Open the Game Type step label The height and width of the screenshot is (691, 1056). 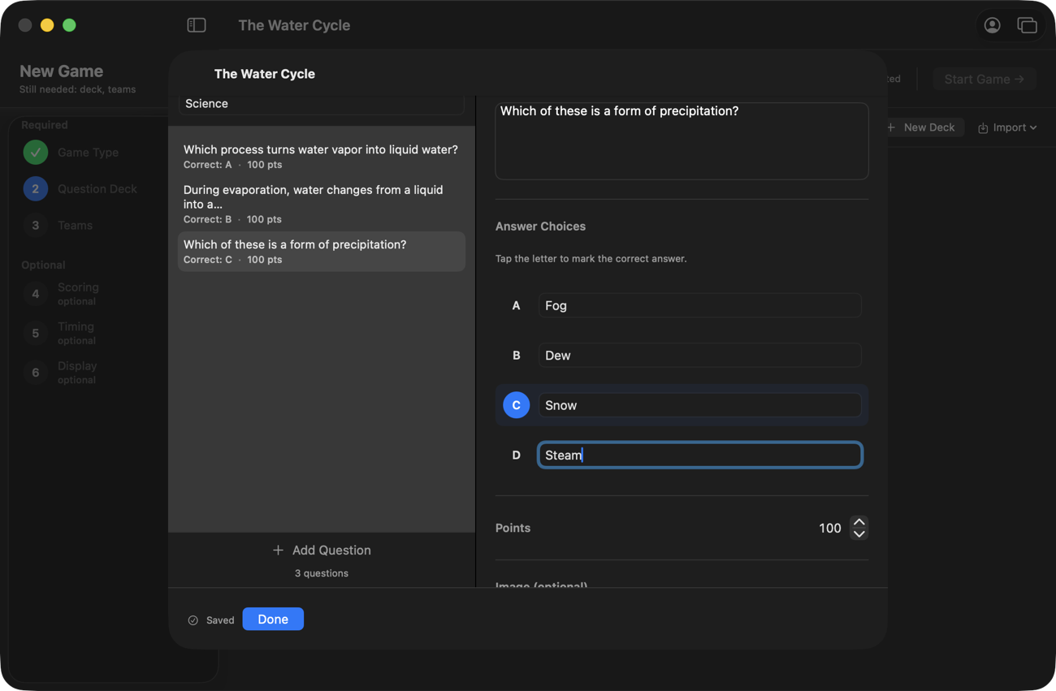point(88,152)
